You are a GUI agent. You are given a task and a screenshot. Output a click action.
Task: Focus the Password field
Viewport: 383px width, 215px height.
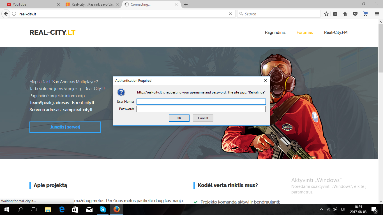(201, 109)
